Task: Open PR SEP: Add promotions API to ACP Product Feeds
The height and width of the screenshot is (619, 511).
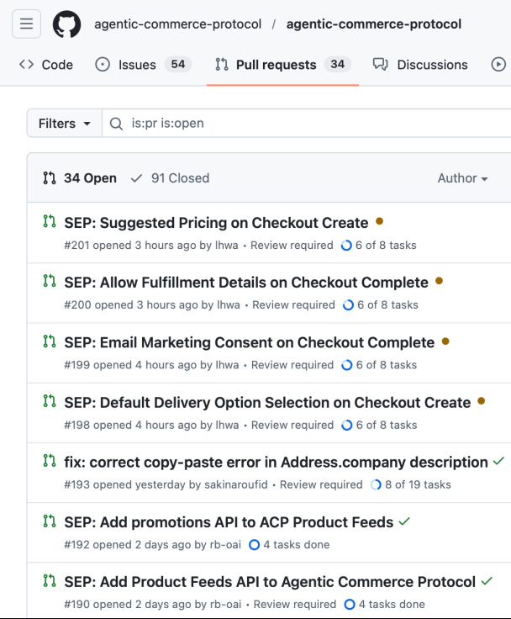Action: pyautogui.click(x=229, y=522)
